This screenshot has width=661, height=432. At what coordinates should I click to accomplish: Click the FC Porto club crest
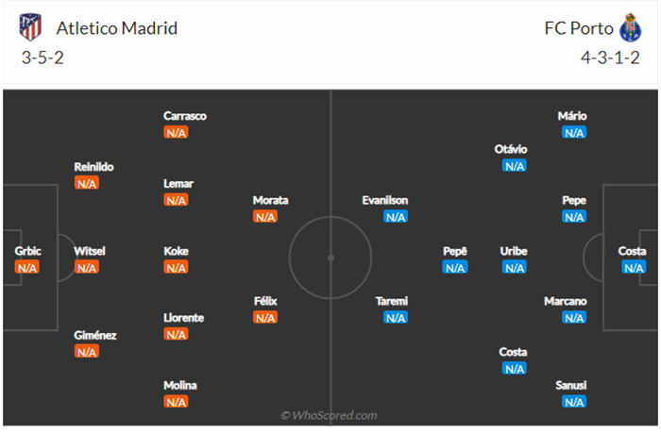coord(630,27)
